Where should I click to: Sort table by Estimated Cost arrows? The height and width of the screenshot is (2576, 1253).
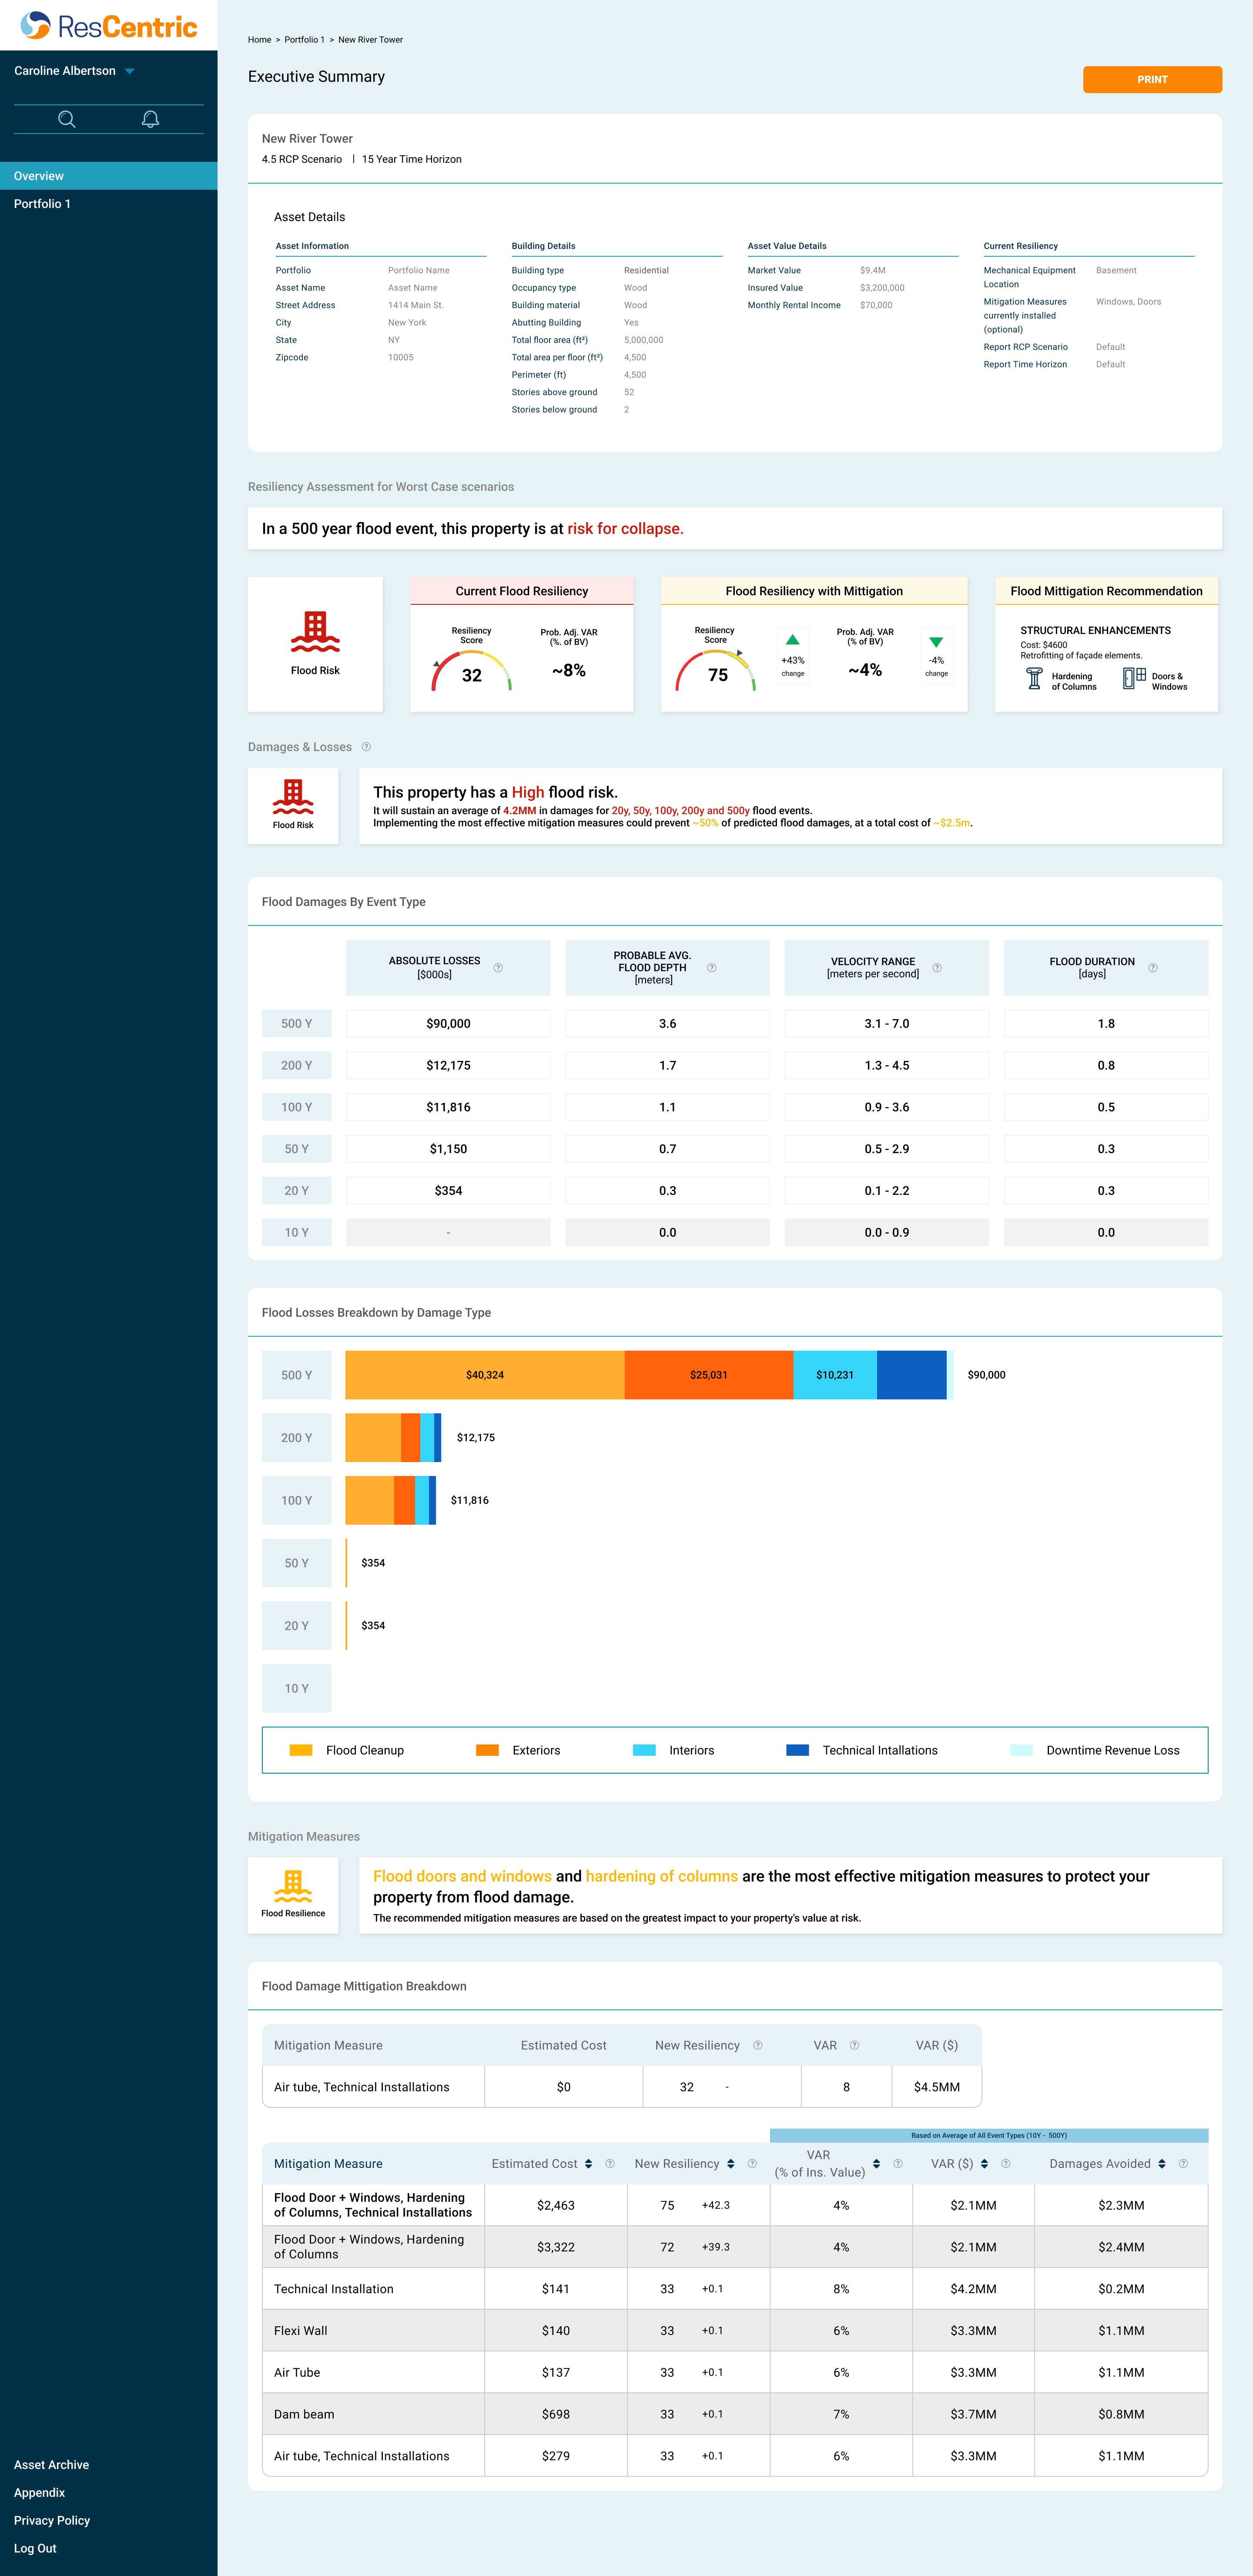tap(588, 2164)
